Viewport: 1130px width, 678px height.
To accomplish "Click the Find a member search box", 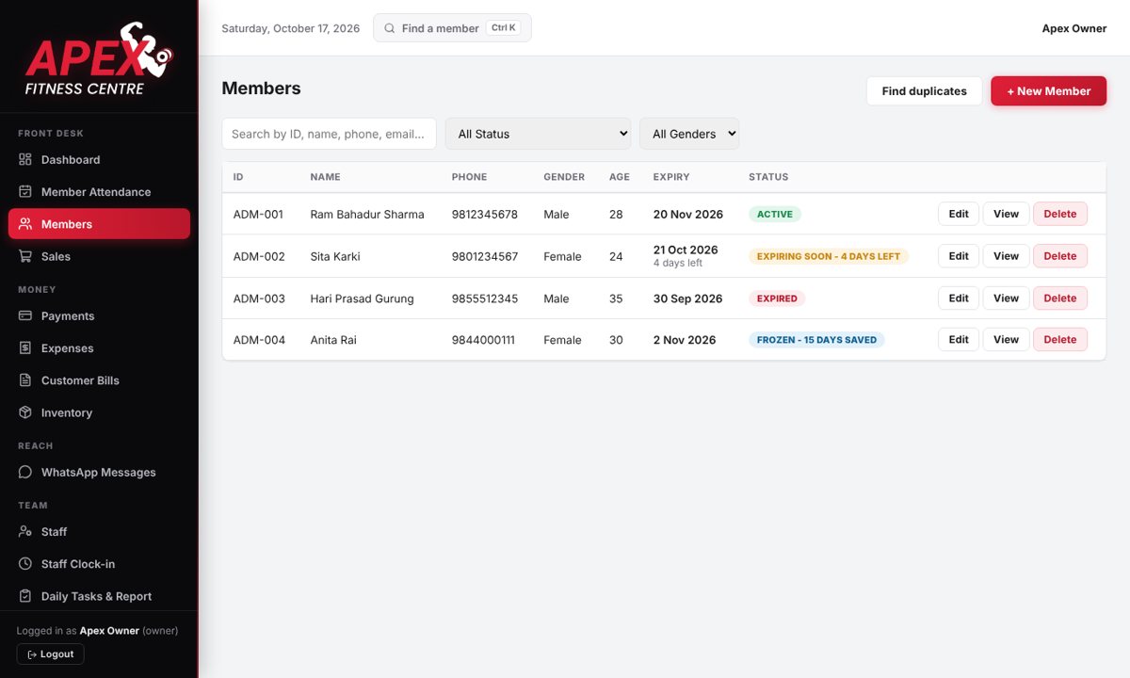I will pyautogui.click(x=452, y=28).
